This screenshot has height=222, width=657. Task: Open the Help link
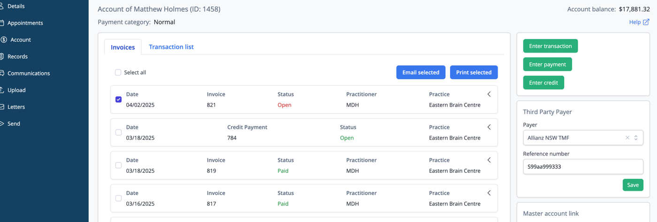pos(639,22)
